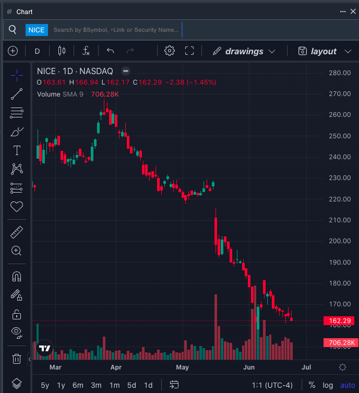Open the go to date calendar icon
This screenshot has height=393, width=359.
(x=174, y=385)
